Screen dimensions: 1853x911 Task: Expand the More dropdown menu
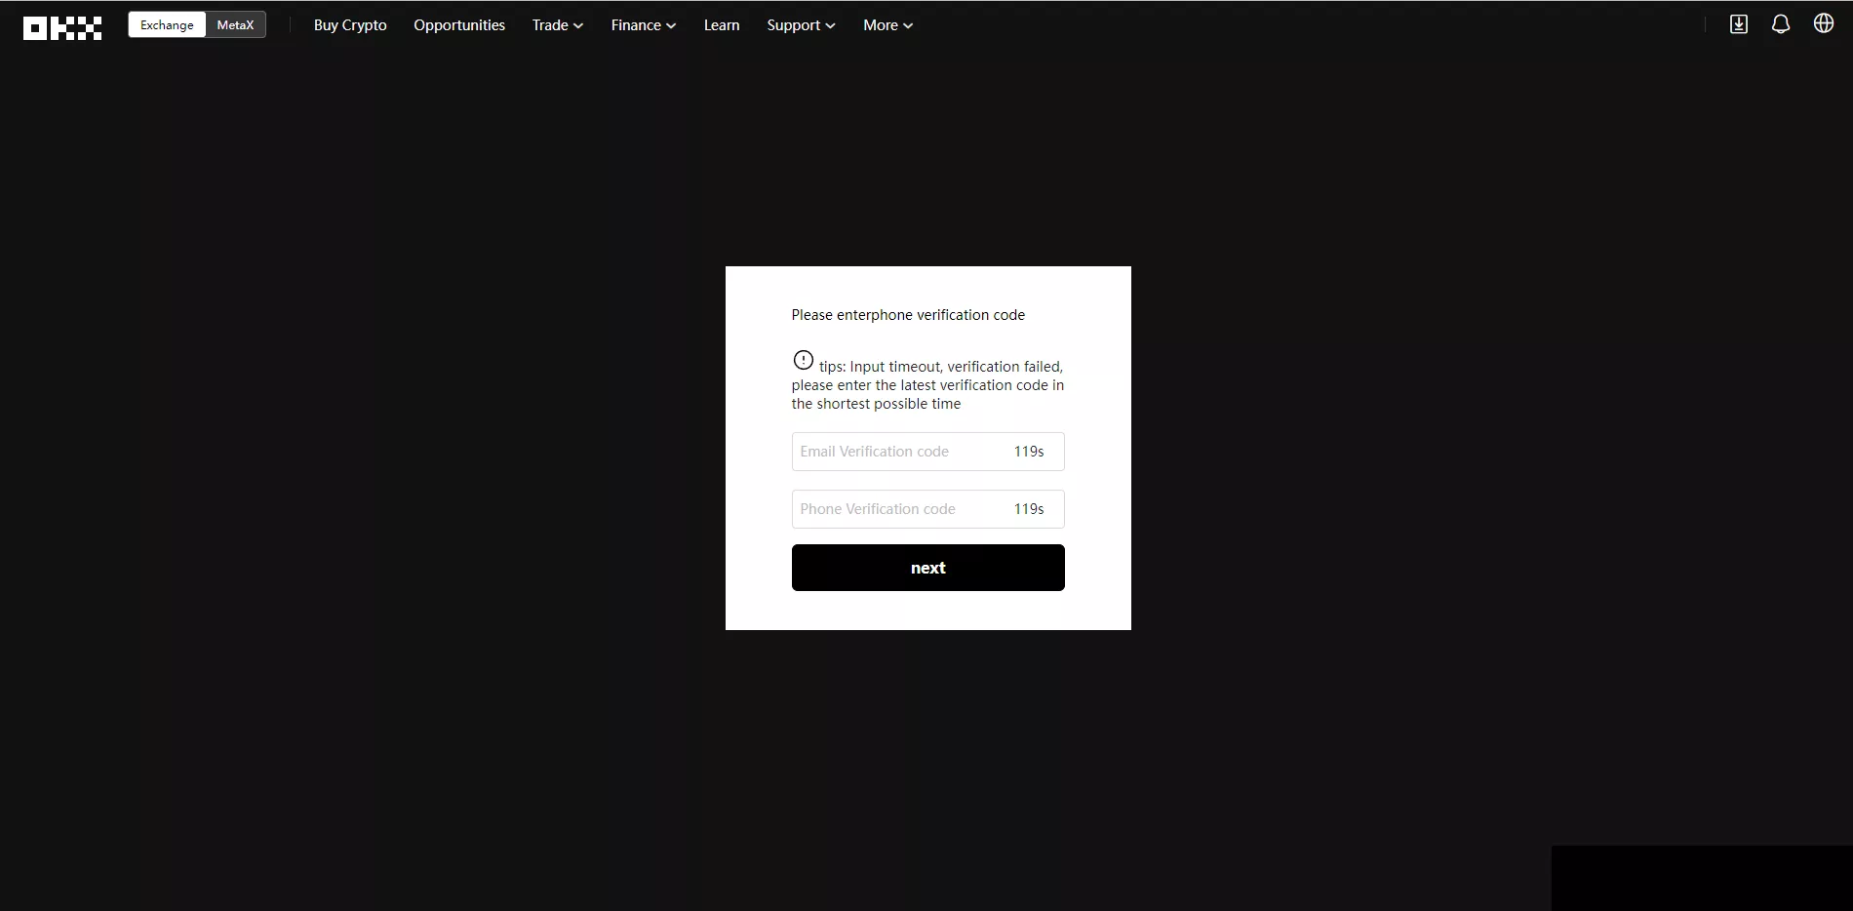click(887, 25)
